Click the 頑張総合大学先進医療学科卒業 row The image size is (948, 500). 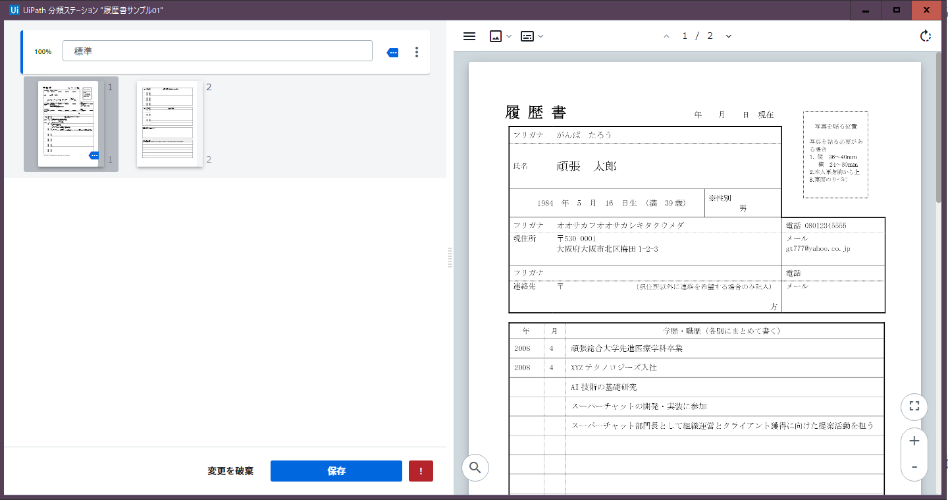click(x=627, y=348)
